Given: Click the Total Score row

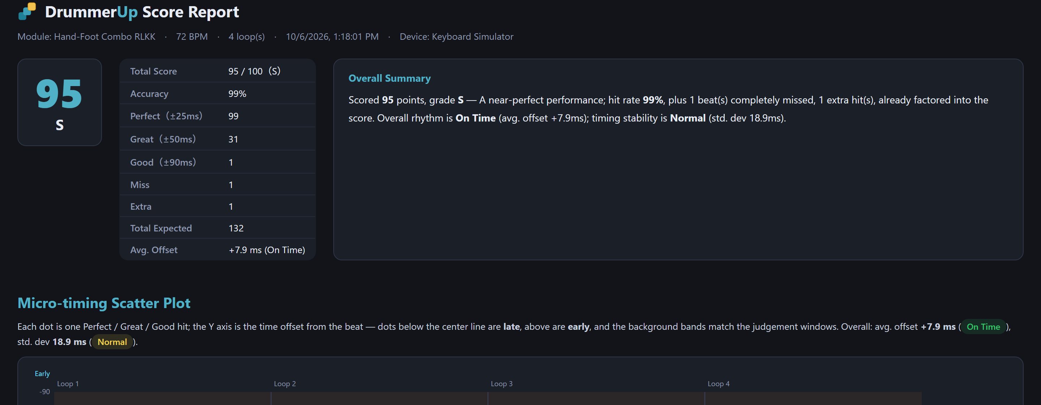Looking at the screenshot, I should [x=217, y=71].
